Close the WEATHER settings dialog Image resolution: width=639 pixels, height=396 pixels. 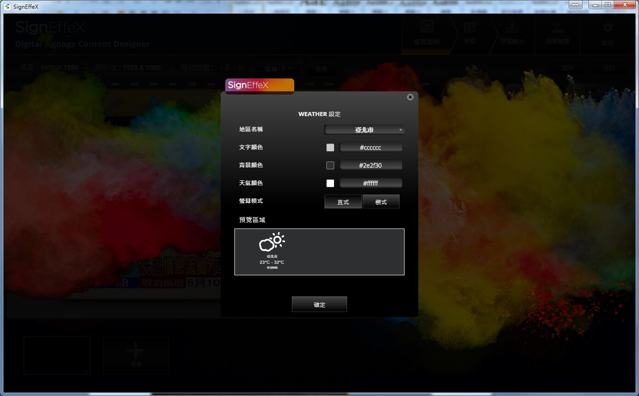[x=410, y=97]
